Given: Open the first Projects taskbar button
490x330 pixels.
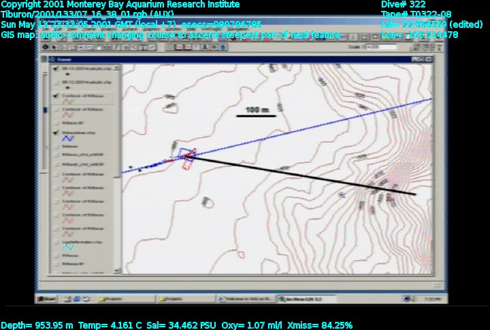Looking at the screenshot, I should tap(113, 299).
